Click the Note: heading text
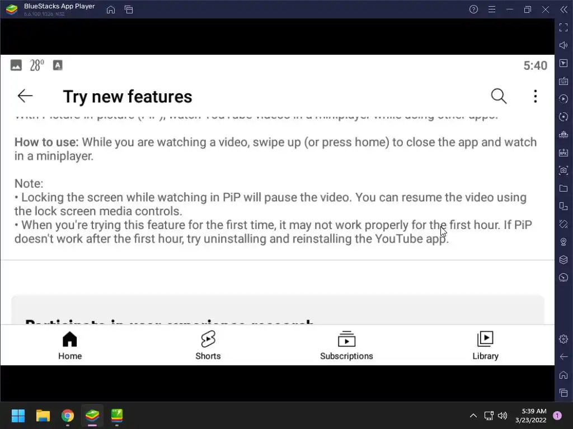Viewport: 573px width, 429px height. pos(29,183)
